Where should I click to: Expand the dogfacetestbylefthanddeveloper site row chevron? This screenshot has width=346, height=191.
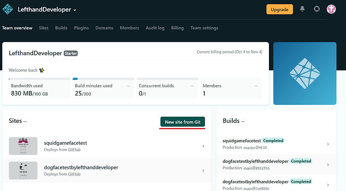click(x=203, y=171)
